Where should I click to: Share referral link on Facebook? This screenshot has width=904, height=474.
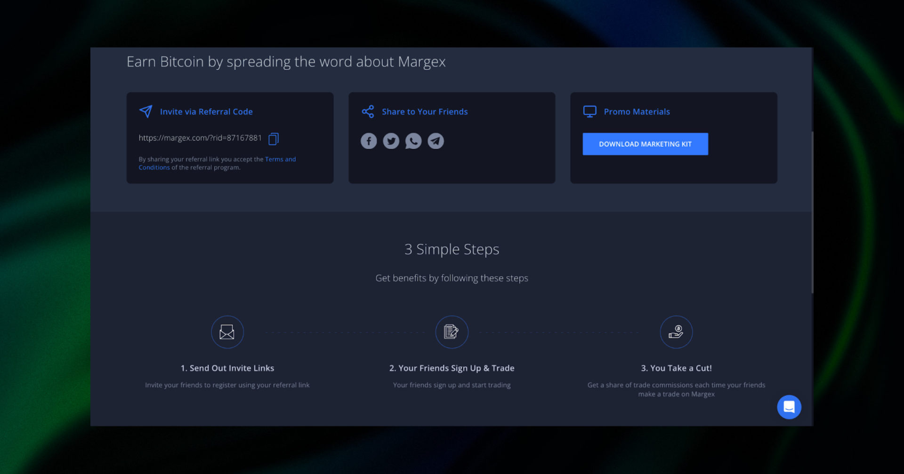pyautogui.click(x=369, y=141)
